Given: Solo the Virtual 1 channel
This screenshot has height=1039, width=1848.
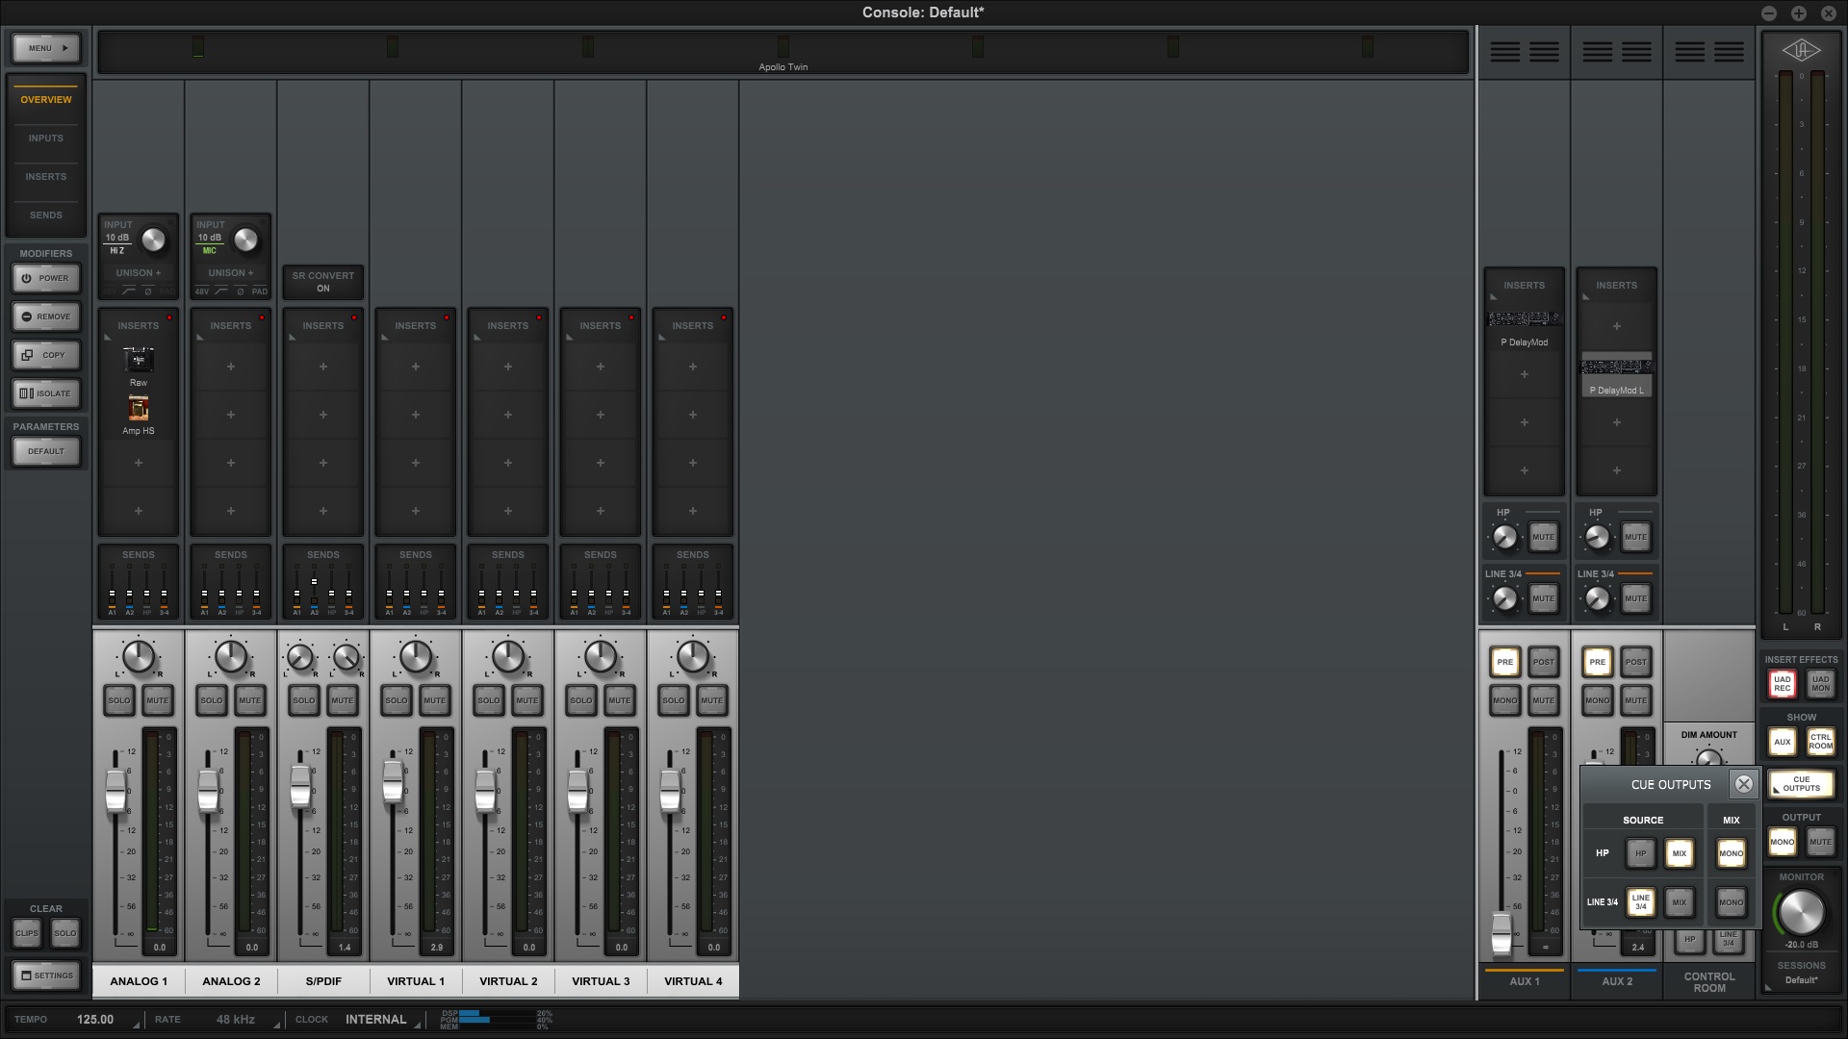Looking at the screenshot, I should [396, 700].
